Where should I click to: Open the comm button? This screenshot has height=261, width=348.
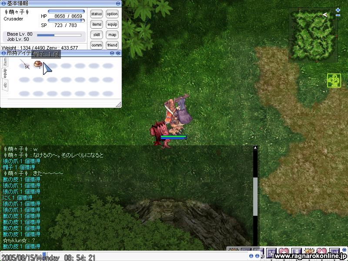(x=97, y=45)
